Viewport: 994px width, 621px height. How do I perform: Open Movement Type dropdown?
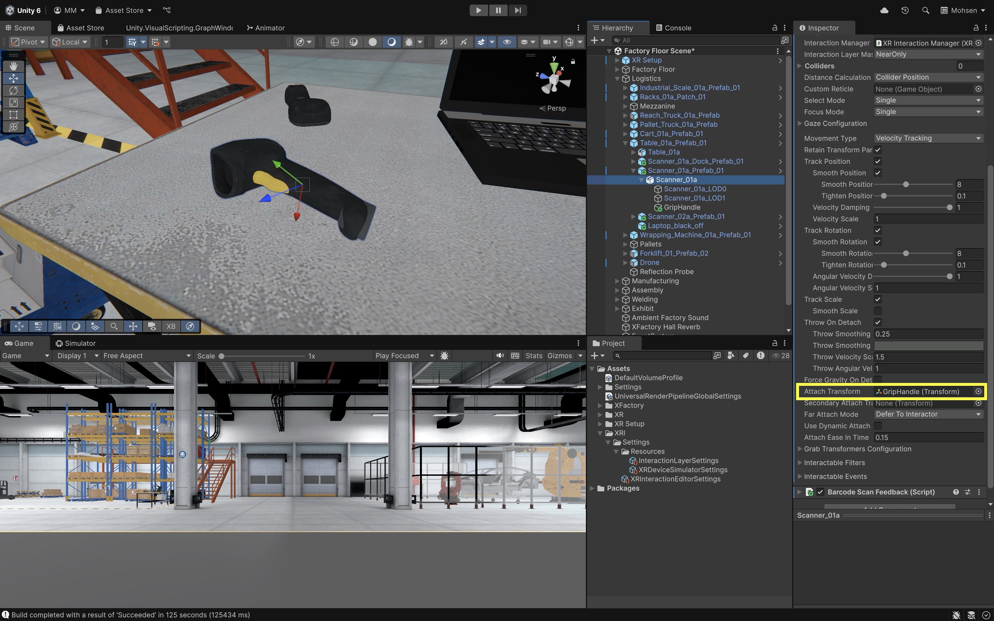(x=928, y=138)
